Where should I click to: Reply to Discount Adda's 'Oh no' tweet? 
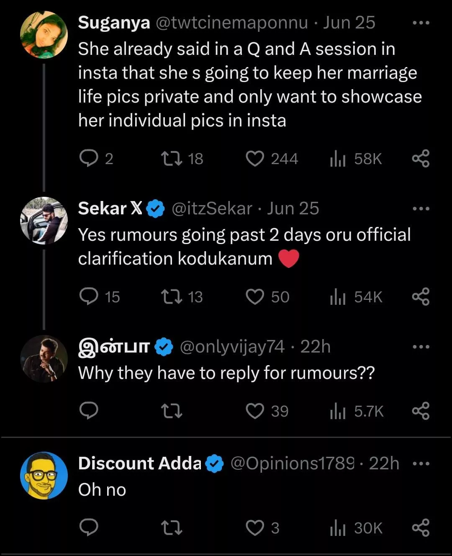click(x=89, y=527)
